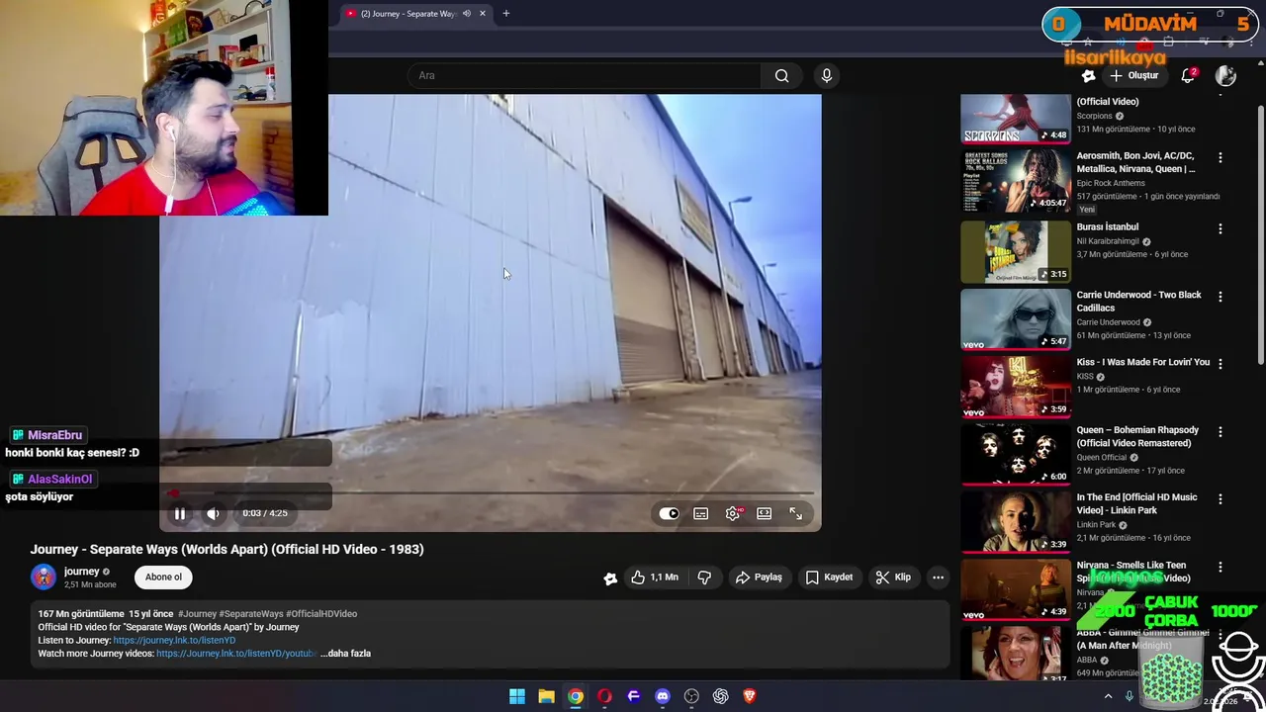The width and height of the screenshot is (1266, 712).
Task: Open options for In The End Linkin Park
Action: (x=1220, y=499)
